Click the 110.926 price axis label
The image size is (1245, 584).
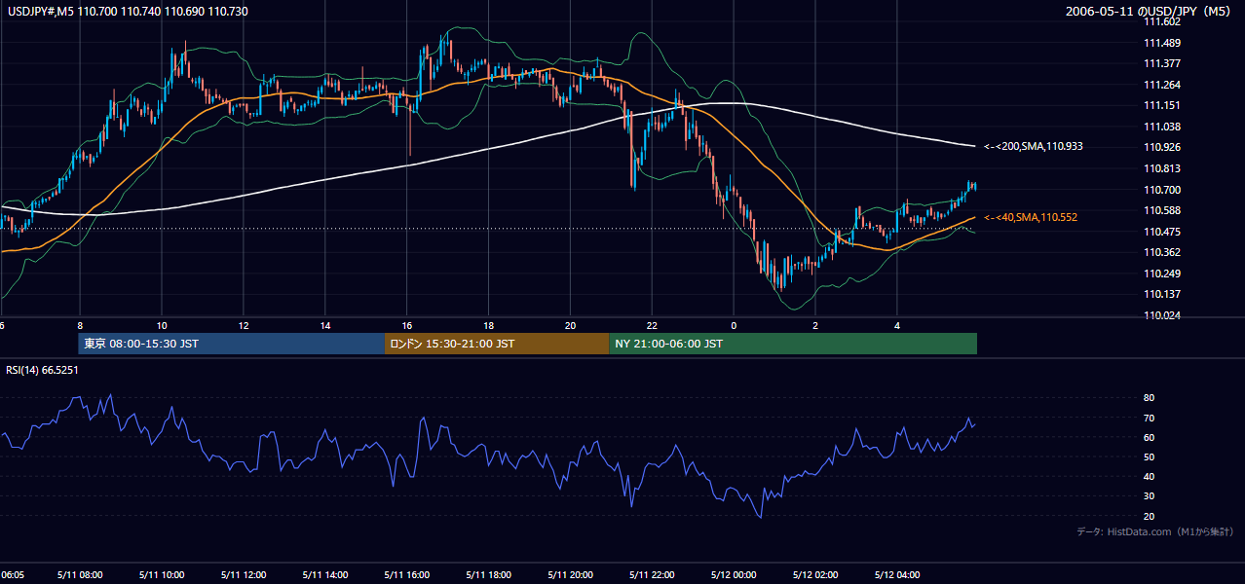click(x=1161, y=148)
